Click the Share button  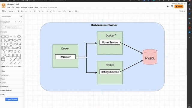[x=179, y=7]
